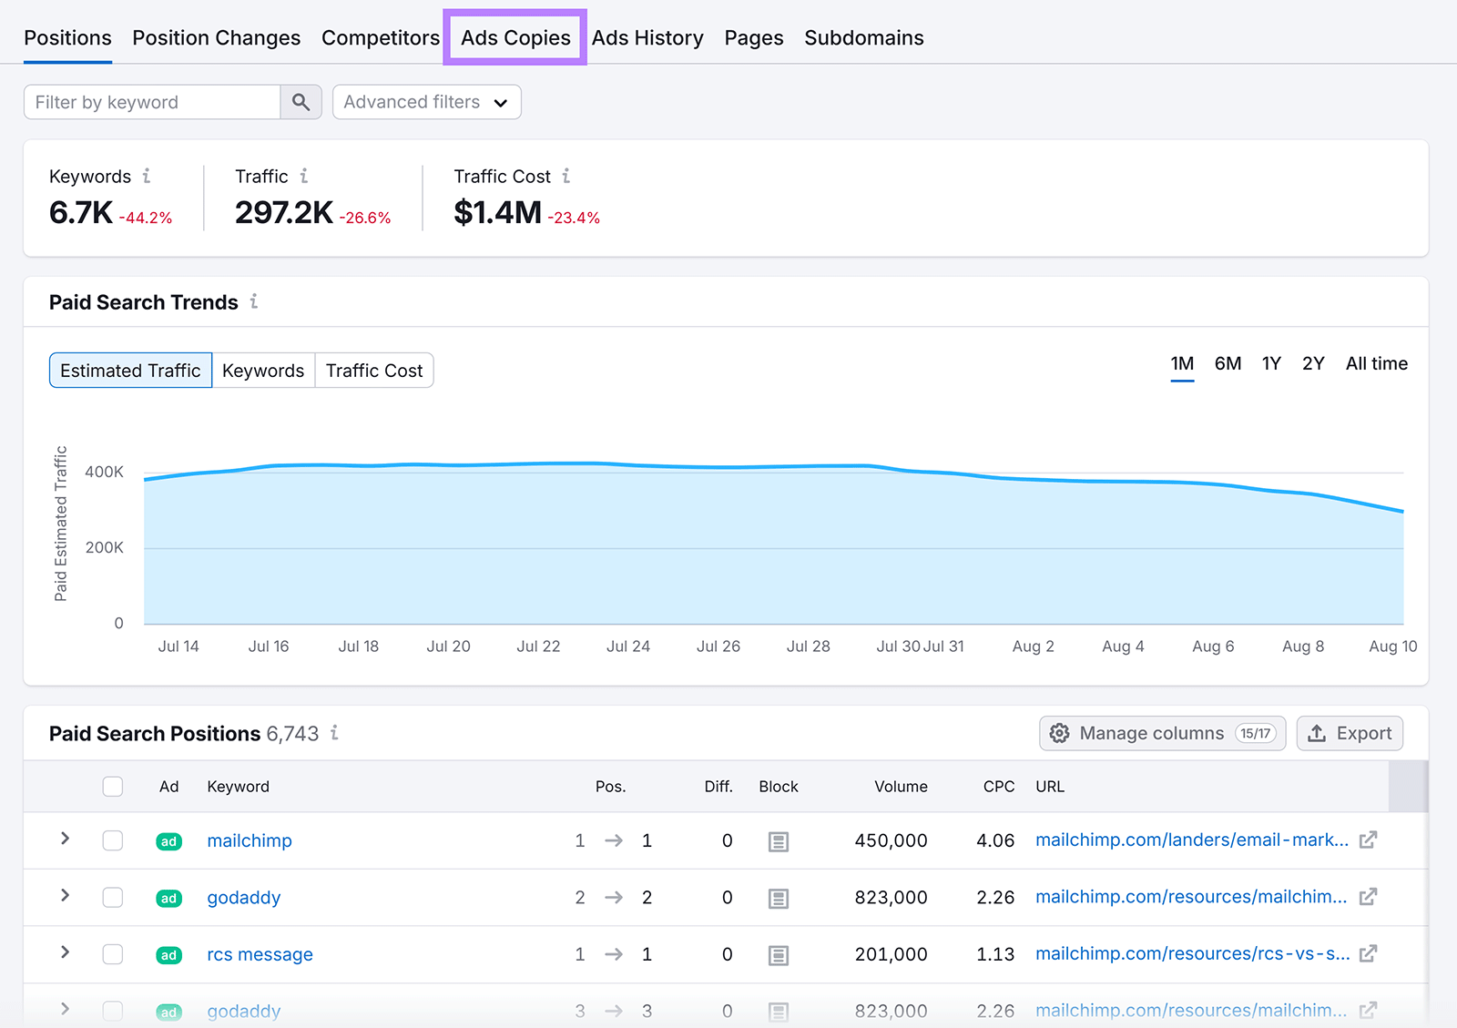Click the Paid Search Positions info icon

pyautogui.click(x=334, y=733)
